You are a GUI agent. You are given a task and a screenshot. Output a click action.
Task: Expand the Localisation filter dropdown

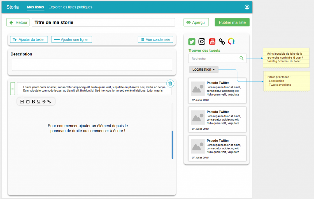(x=204, y=69)
